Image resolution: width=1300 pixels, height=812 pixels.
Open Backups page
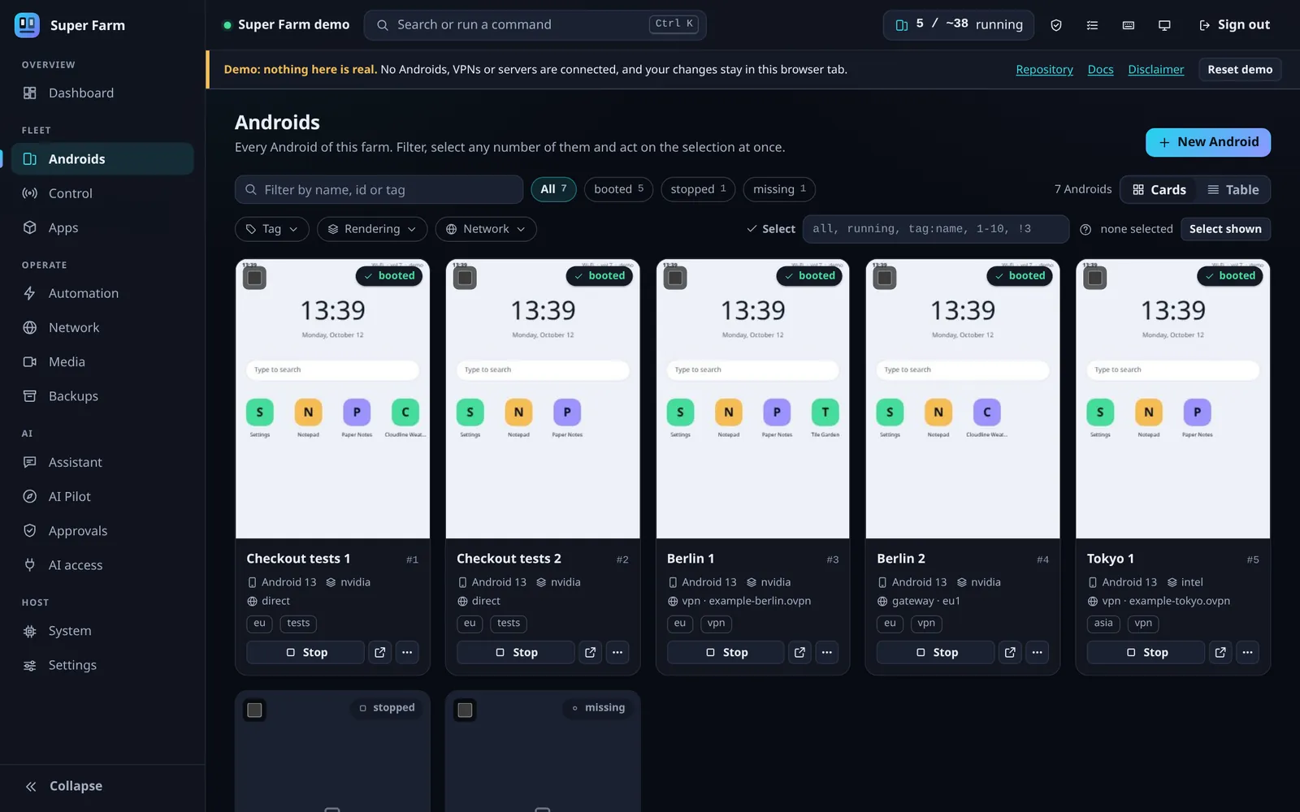pyautogui.click(x=102, y=396)
